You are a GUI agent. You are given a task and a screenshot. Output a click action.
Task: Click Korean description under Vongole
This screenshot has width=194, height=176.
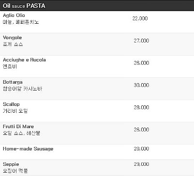coord(13,44)
